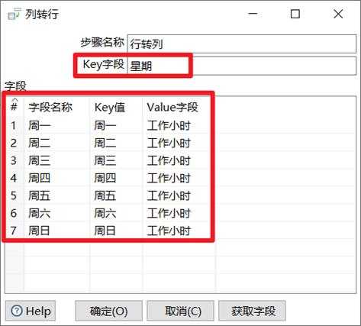The height and width of the screenshot is (326, 361).
Task: Click the sort arrow above # column
Action: (15, 99)
